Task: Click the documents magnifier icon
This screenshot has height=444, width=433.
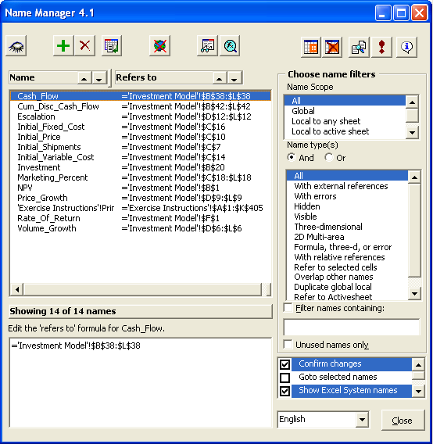Action: coord(359,47)
